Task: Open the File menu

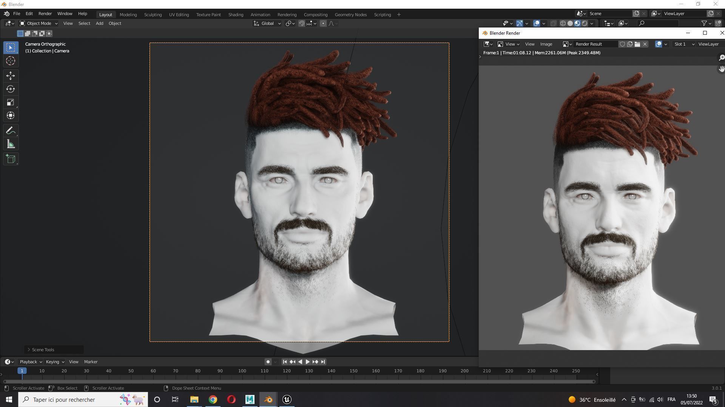Action: (17, 14)
